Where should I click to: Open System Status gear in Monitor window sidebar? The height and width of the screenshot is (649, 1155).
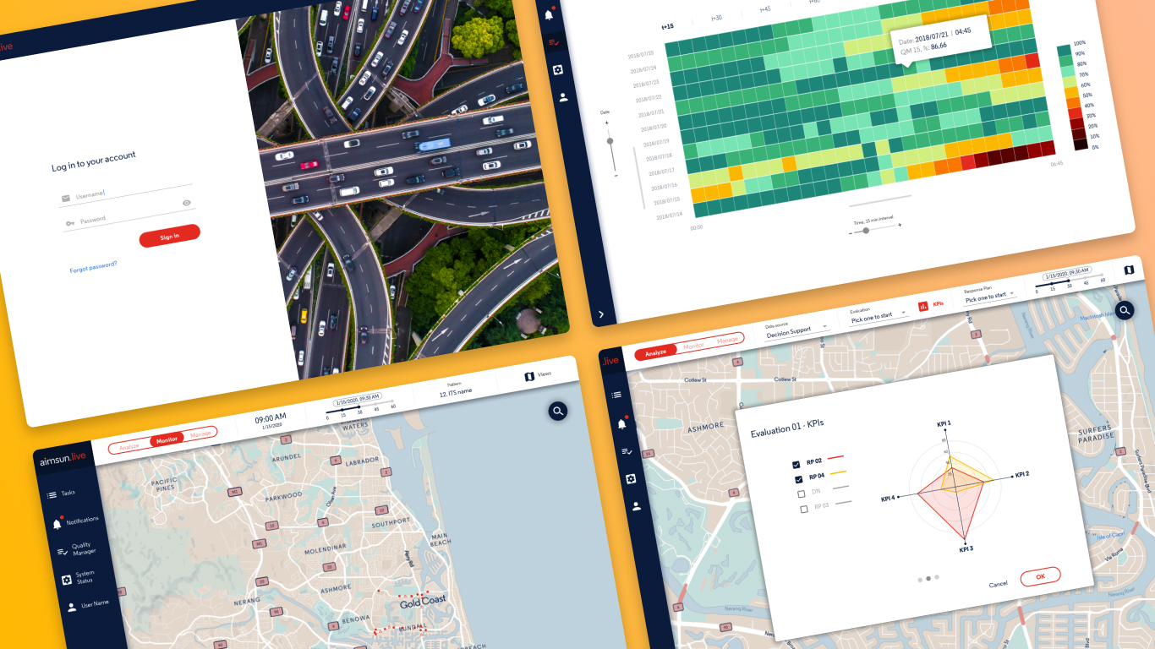pos(66,580)
